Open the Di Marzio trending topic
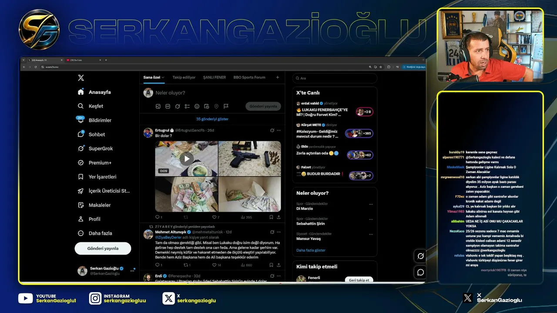557x313 pixels. tap(305, 209)
